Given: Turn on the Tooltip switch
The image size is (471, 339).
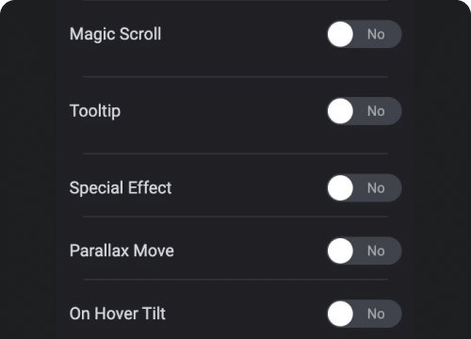Looking at the screenshot, I should pos(365,111).
